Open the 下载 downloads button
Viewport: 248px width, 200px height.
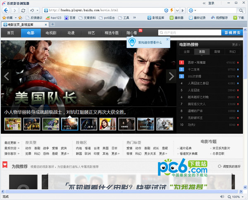[x=239, y=18]
